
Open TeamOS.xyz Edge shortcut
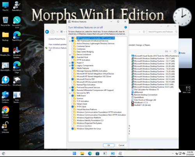tap(17, 36)
